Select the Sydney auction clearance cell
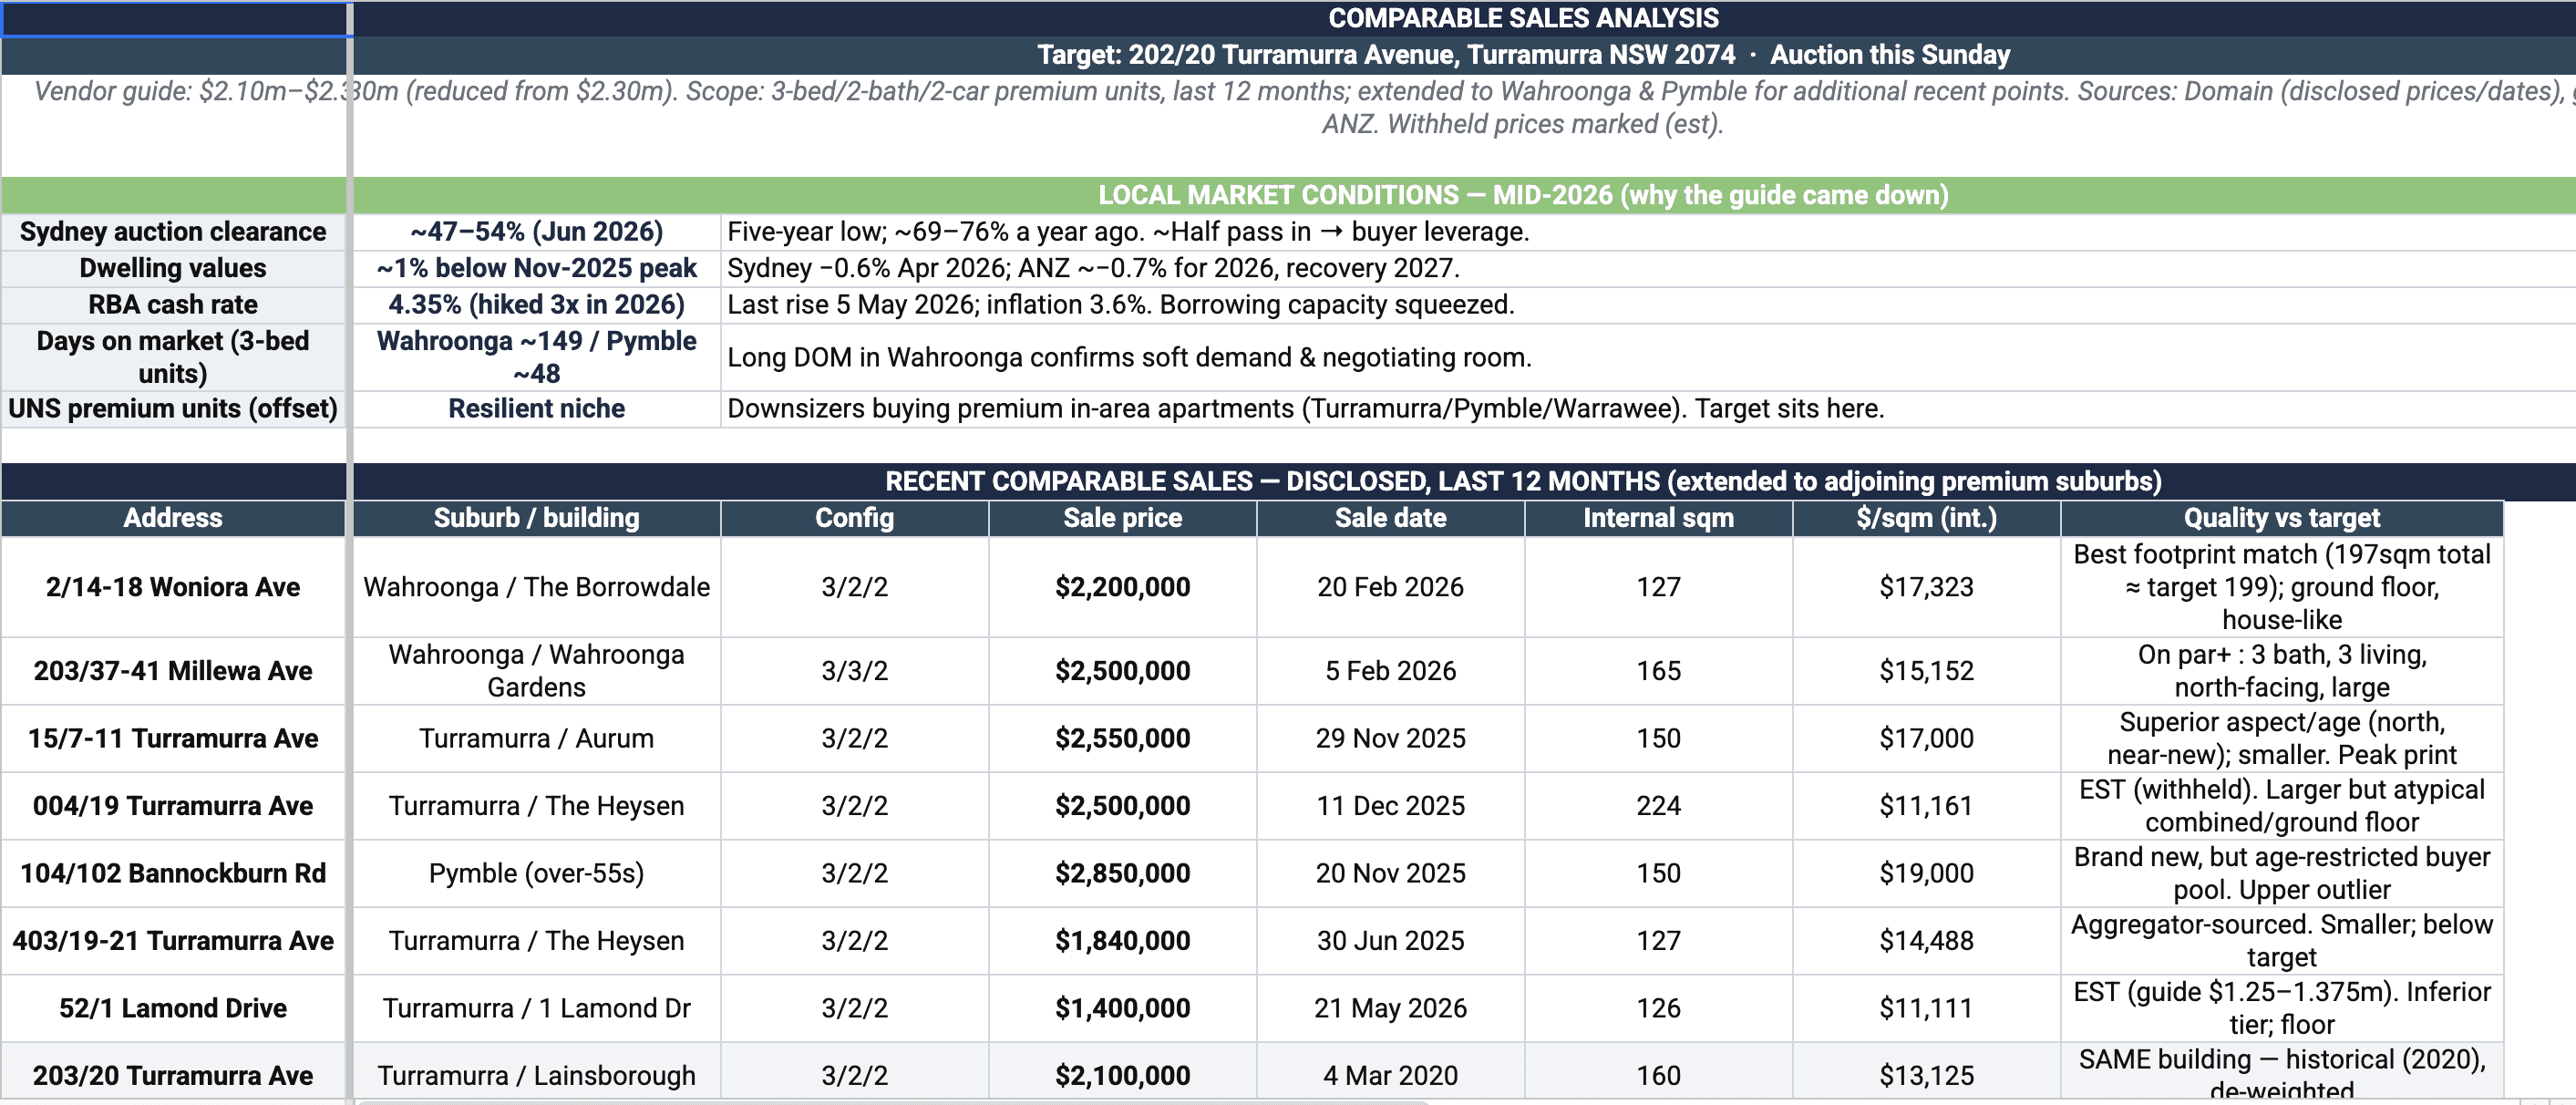The width and height of the screenshot is (2576, 1105). 173,232
